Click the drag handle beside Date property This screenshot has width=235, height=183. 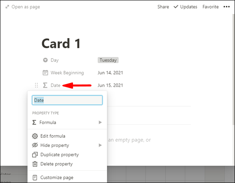(x=37, y=85)
